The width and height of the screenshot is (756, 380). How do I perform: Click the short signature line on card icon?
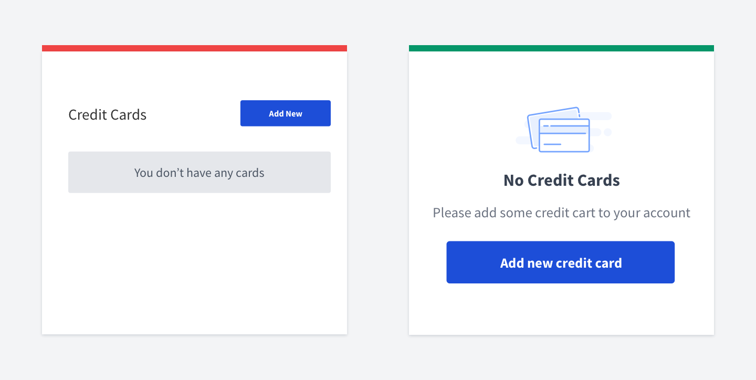(552, 144)
